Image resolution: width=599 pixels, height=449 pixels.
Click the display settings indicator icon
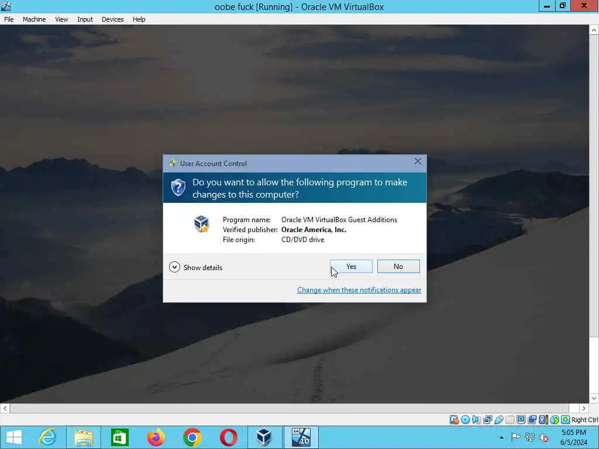tap(521, 420)
